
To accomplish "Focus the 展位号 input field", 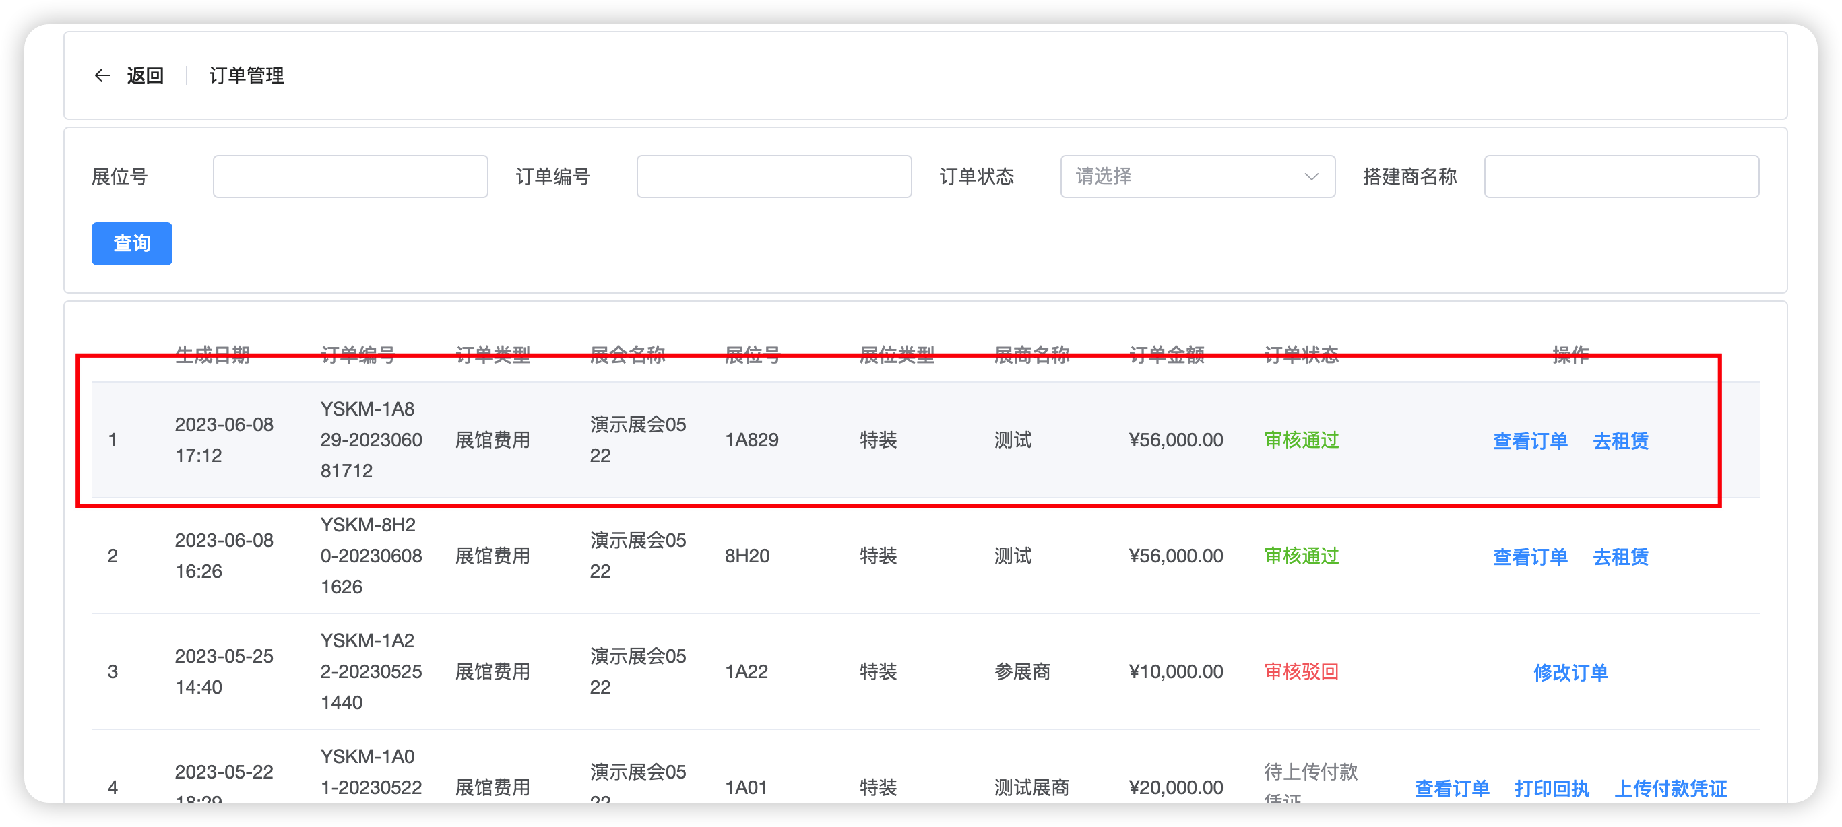I will click(x=350, y=176).
